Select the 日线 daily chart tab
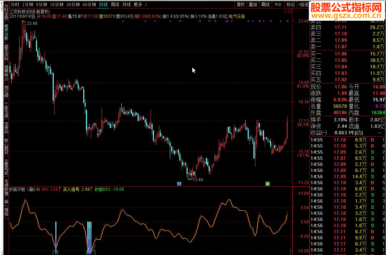The height and width of the screenshot is (255, 386). (x=103, y=4)
